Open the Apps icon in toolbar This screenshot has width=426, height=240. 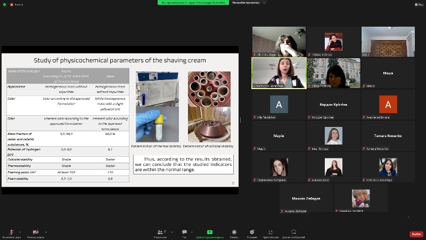click(271, 232)
